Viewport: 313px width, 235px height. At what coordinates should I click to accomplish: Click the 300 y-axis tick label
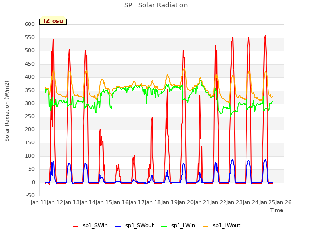pyautogui.click(x=30, y=103)
